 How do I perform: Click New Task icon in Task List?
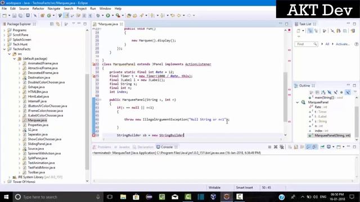point(298,31)
